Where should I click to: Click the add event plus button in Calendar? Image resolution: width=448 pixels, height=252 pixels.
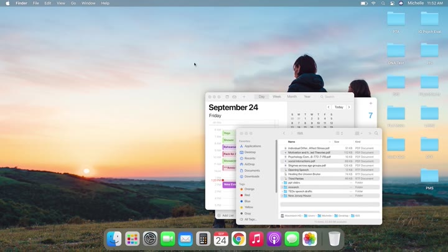point(244,96)
